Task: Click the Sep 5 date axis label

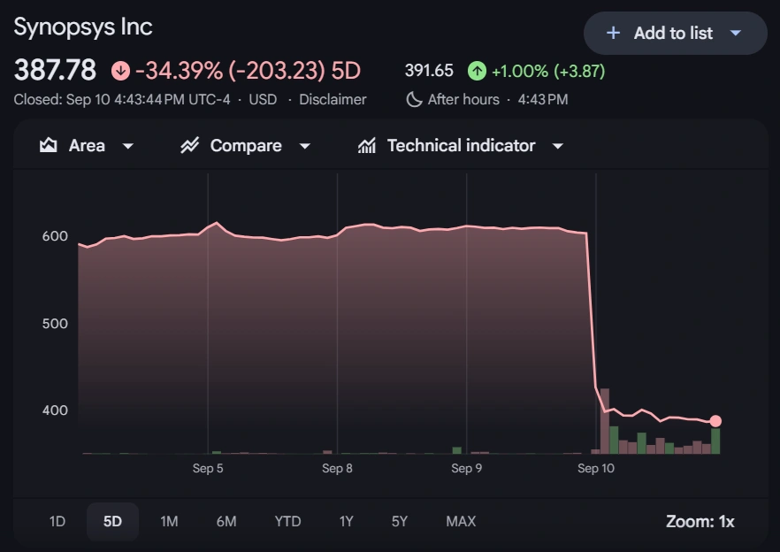Action: (208, 468)
